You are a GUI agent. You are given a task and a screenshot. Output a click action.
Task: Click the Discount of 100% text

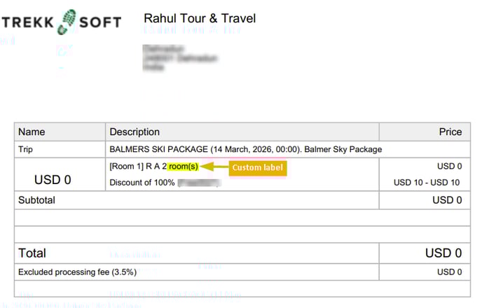click(143, 183)
